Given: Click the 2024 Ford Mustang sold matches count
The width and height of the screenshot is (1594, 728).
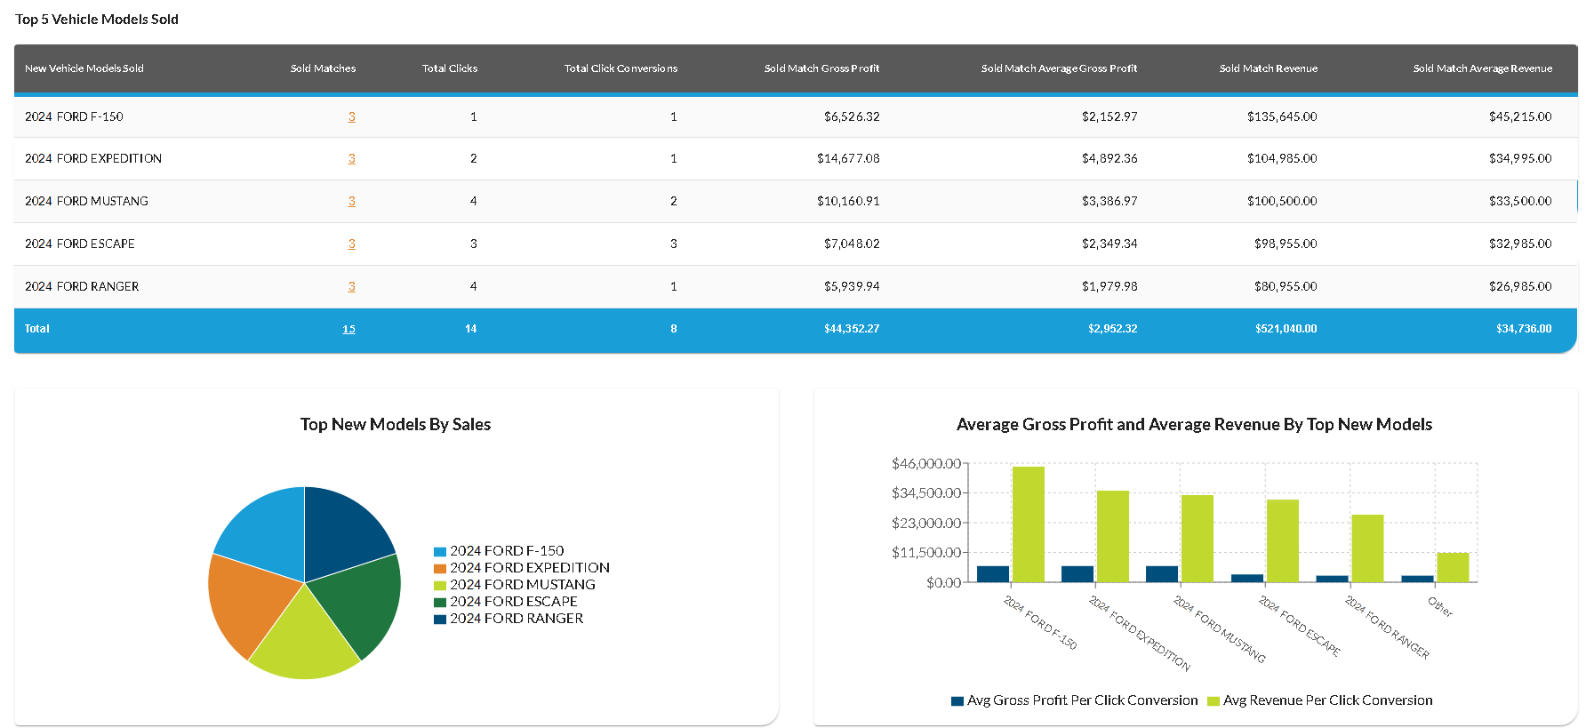Looking at the screenshot, I should click(x=351, y=202).
